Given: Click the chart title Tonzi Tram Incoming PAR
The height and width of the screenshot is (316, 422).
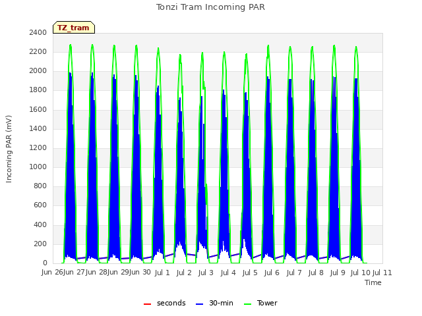Looking at the screenshot, I should (x=210, y=7).
